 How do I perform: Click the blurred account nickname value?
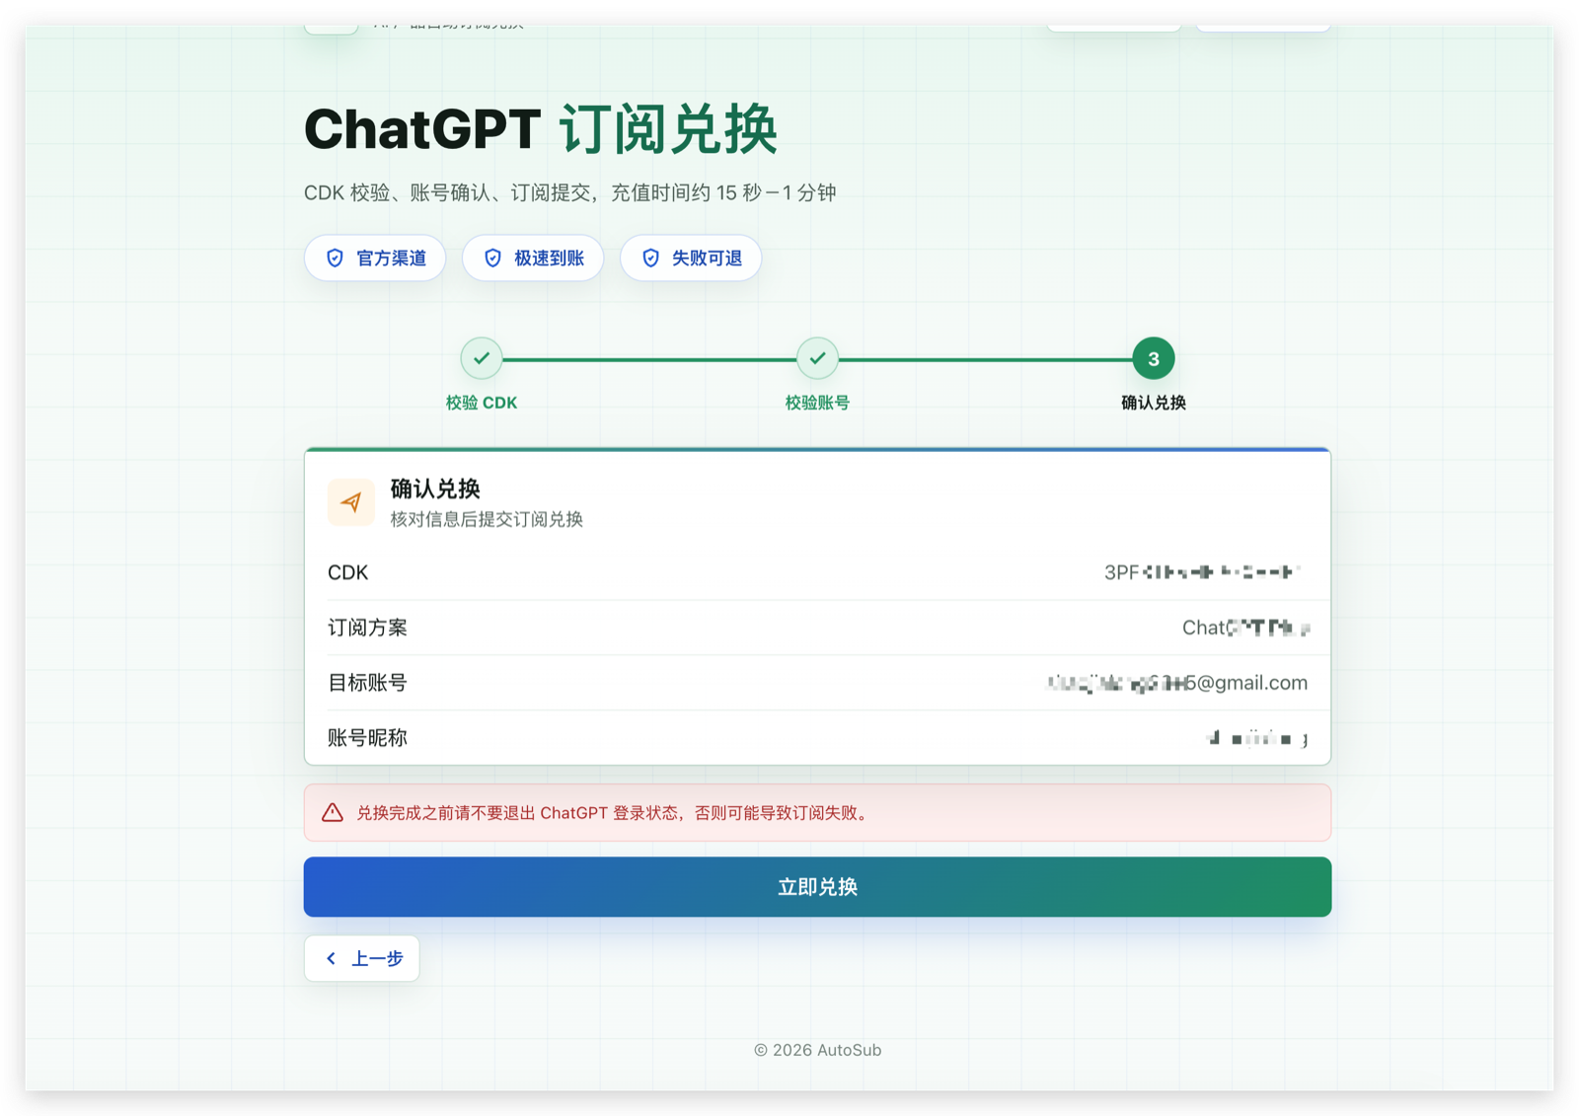tap(1257, 738)
